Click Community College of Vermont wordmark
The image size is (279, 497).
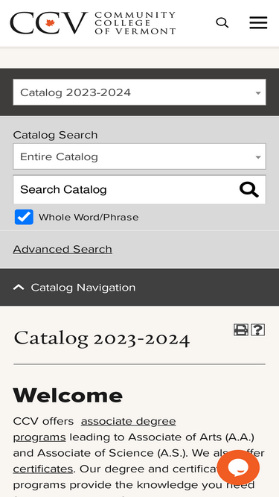click(135, 23)
